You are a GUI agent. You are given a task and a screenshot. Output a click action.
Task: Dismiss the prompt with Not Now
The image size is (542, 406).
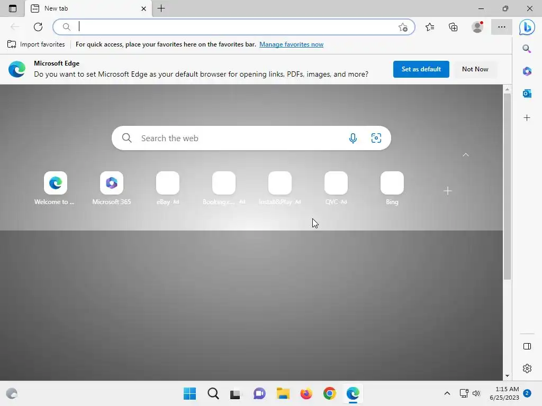(x=475, y=69)
